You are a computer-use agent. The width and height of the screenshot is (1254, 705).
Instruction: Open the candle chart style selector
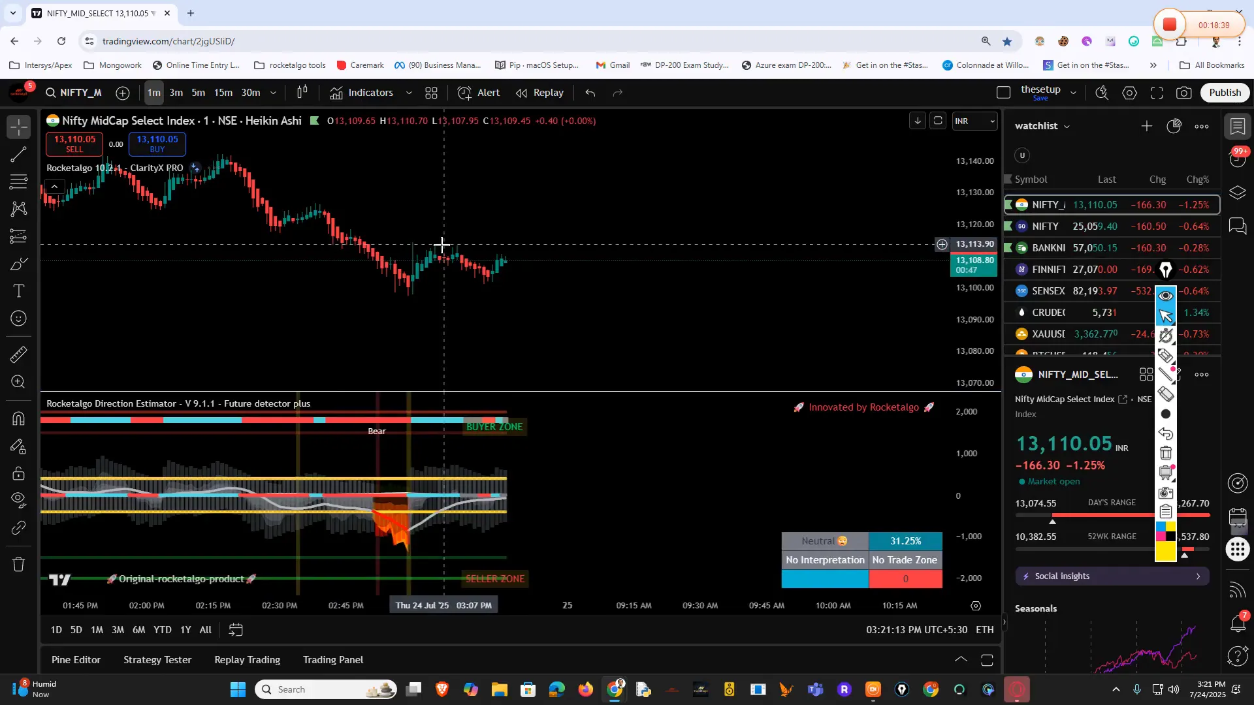click(302, 93)
